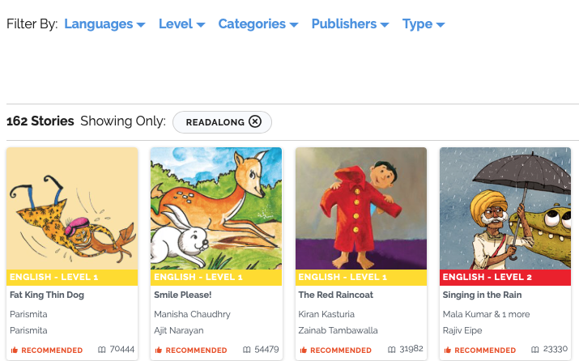Click the book reads icon on Smile Please!
The width and height of the screenshot is (579, 361).
coord(247,350)
